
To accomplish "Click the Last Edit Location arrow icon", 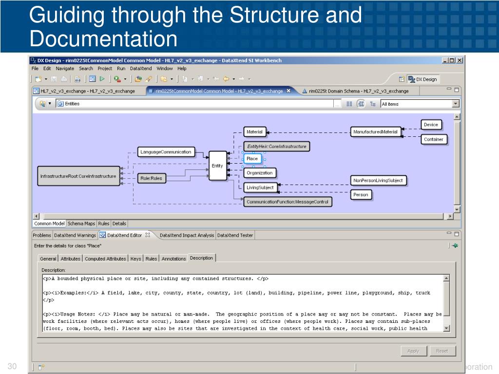I will tap(216, 78).
